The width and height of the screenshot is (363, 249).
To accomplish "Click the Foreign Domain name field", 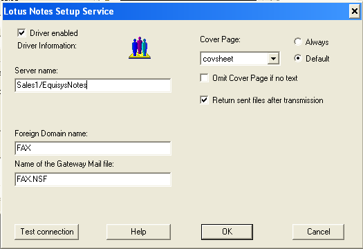I will pos(93,148).
